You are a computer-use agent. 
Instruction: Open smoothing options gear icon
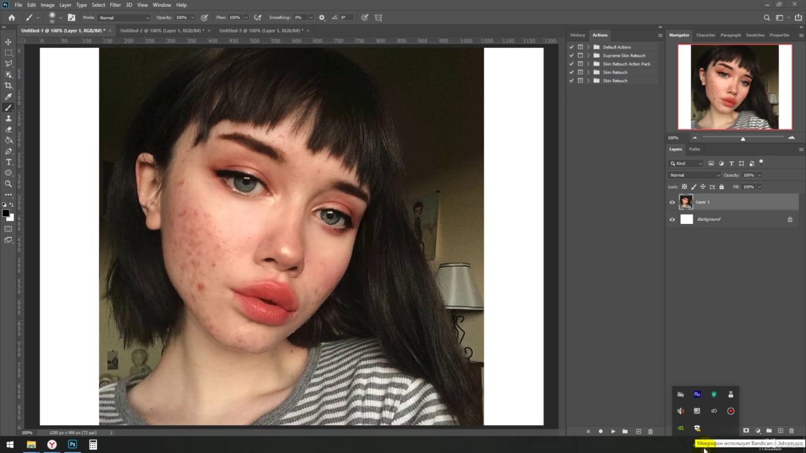(322, 18)
